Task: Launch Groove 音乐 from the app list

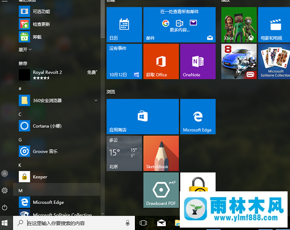Action: point(57,151)
